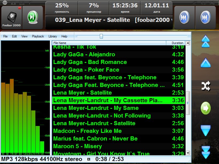Screen dimensions: 219x164
Task: Click the single blue up-arrow icon
Action: [206, 63]
